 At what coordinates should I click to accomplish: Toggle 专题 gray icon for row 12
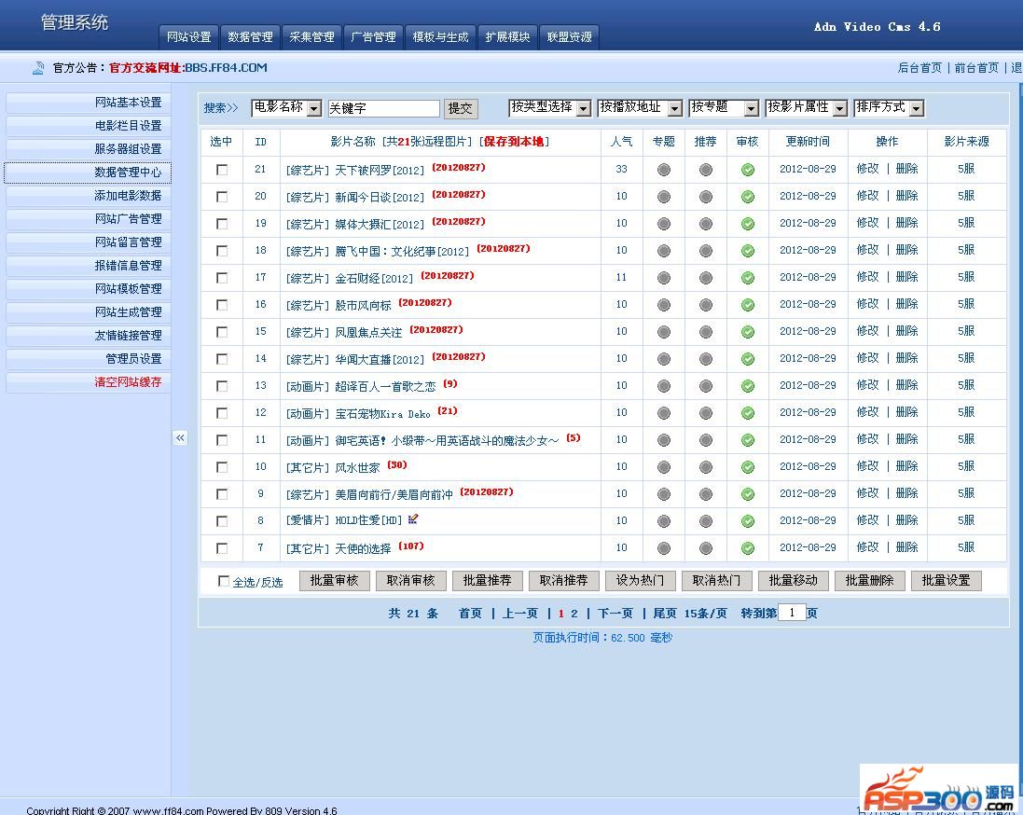pos(664,413)
